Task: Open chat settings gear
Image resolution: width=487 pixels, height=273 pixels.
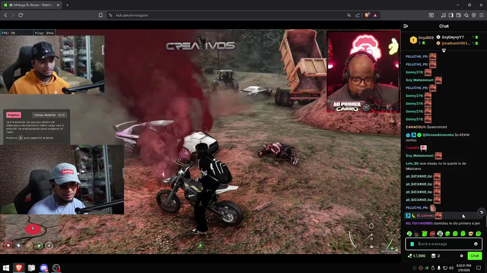Action: (x=462, y=256)
